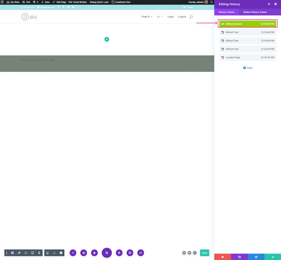Click the purple trash Clear Layout button
The height and width of the screenshot is (260, 281).
pos(94,253)
